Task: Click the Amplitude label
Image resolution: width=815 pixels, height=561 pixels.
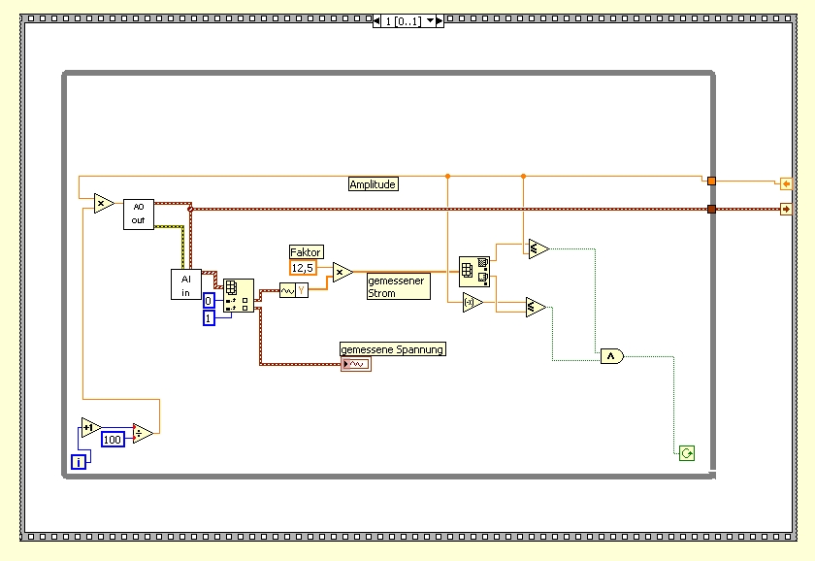Action: point(374,184)
